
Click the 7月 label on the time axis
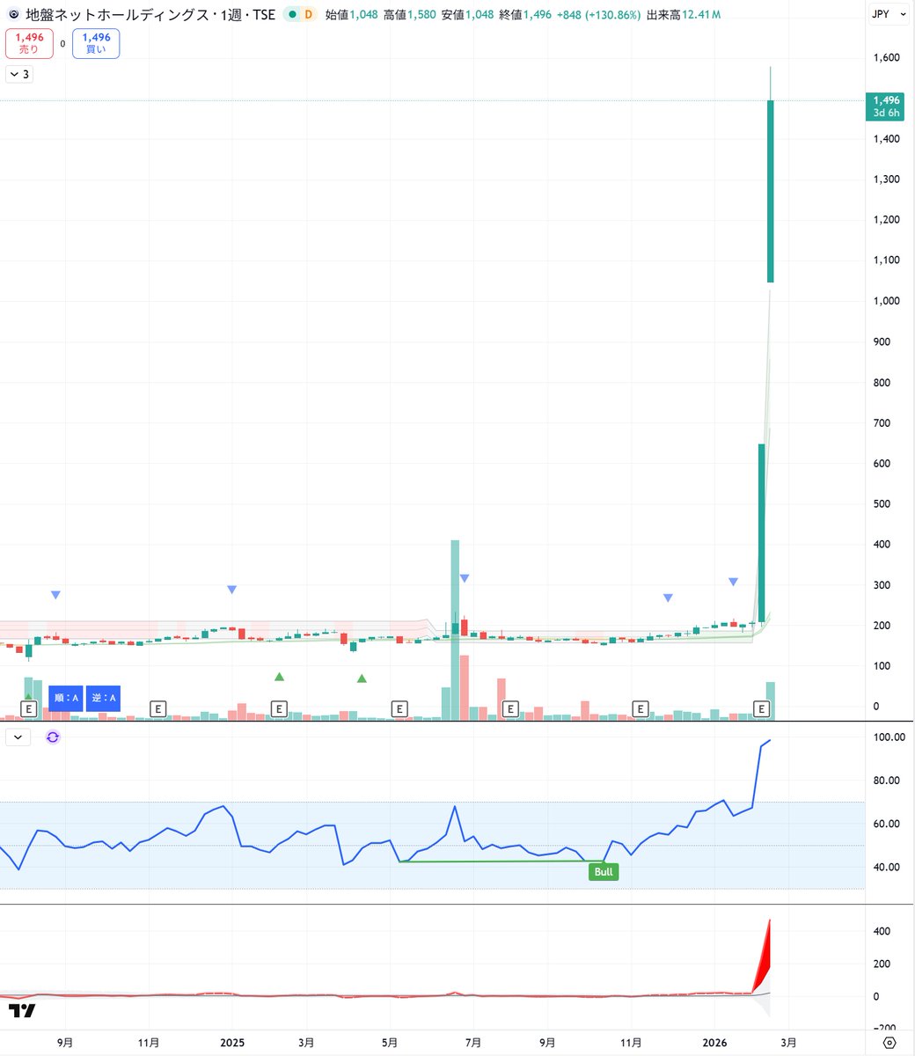tap(472, 1043)
